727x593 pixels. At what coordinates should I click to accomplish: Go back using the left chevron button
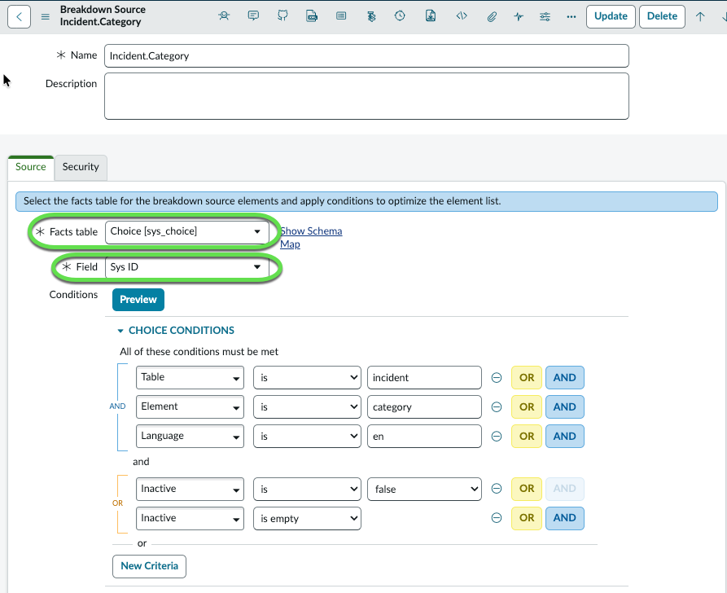pos(19,17)
